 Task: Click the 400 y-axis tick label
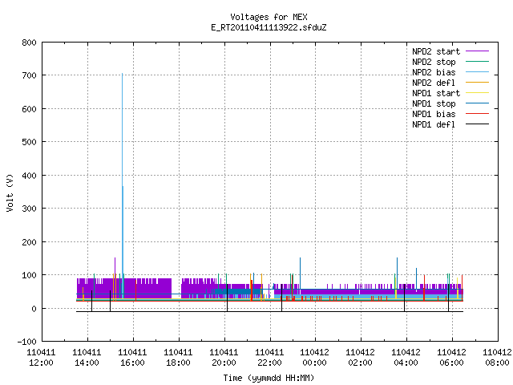tap(29, 176)
